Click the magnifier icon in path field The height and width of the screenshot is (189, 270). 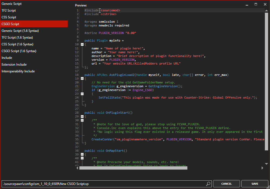coord(208,184)
